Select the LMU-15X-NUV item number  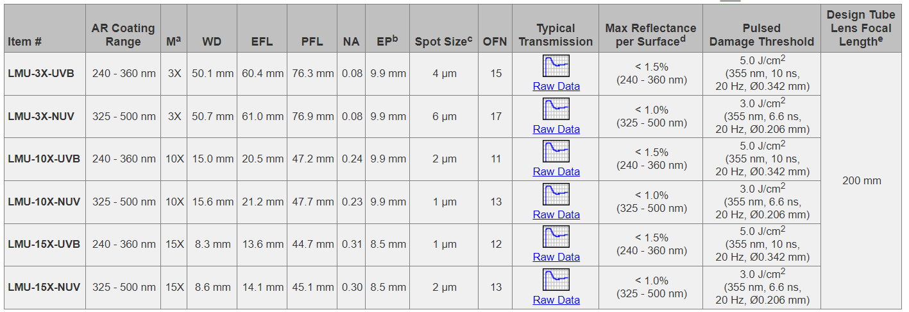pyautogui.click(x=44, y=287)
